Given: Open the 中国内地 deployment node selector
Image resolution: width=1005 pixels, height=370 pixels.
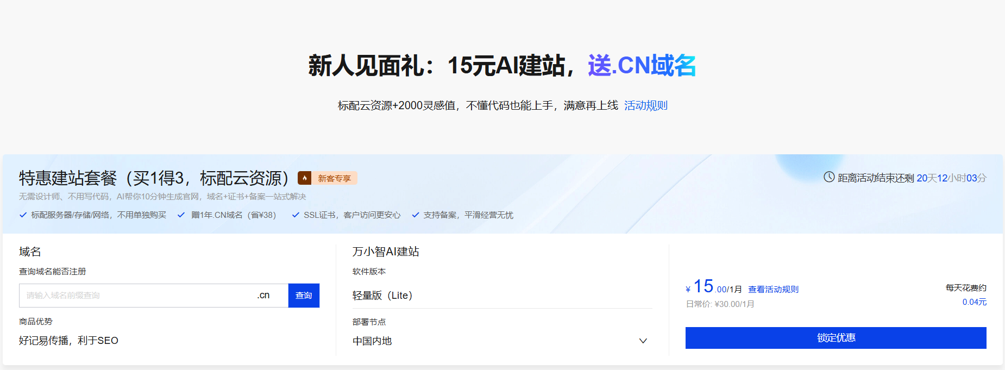Looking at the screenshot, I should (502, 341).
